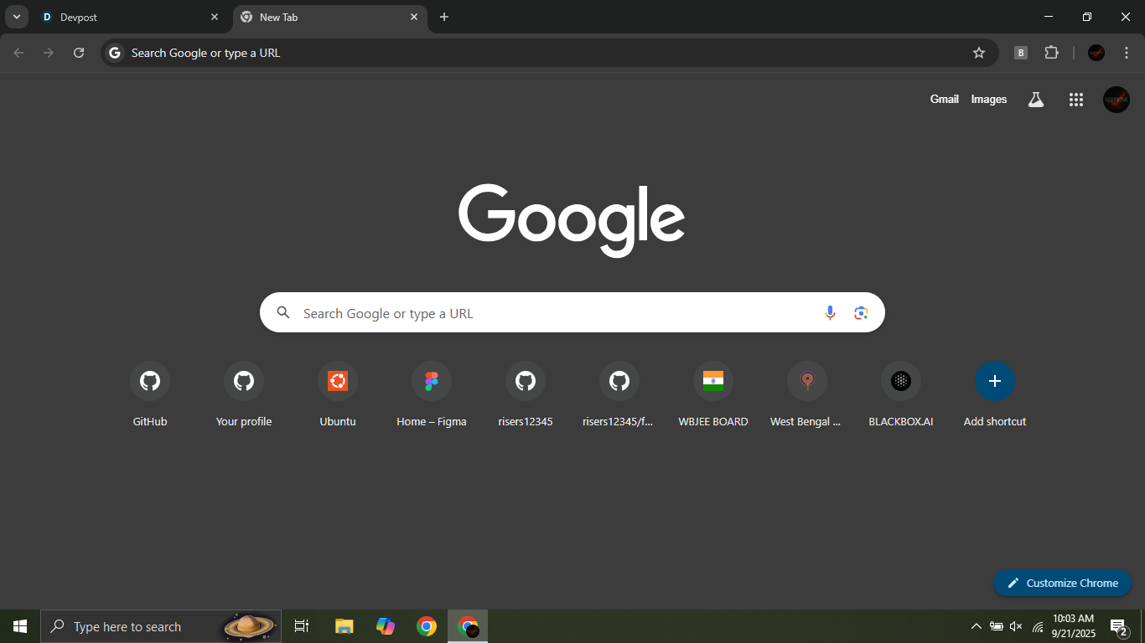Open Task View on the taskbar

click(x=302, y=626)
